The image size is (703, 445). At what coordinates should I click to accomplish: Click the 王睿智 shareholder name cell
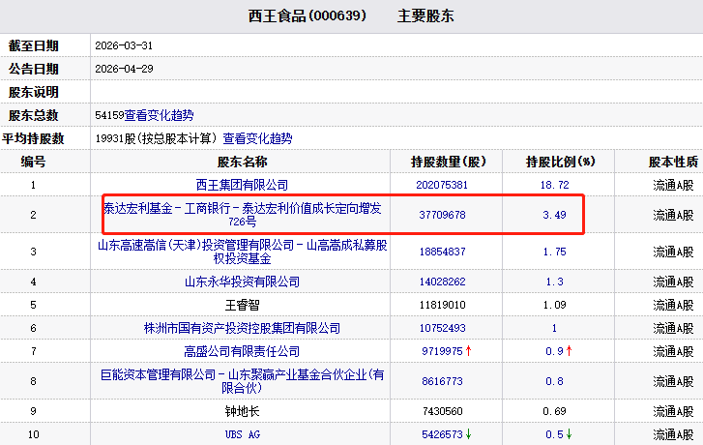point(242,305)
